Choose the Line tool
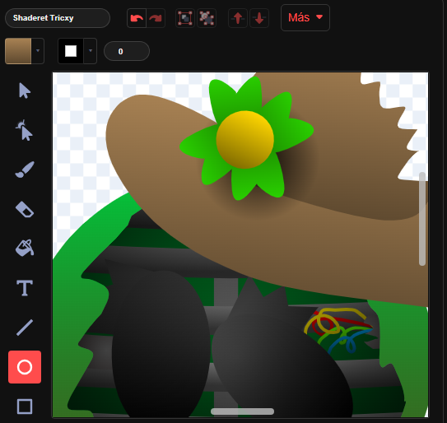 (25, 328)
